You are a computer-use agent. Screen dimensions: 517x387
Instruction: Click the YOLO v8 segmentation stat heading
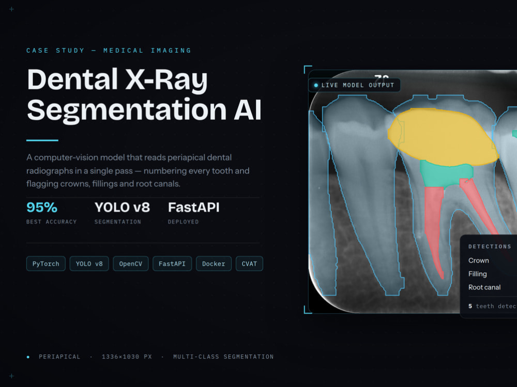coord(122,207)
